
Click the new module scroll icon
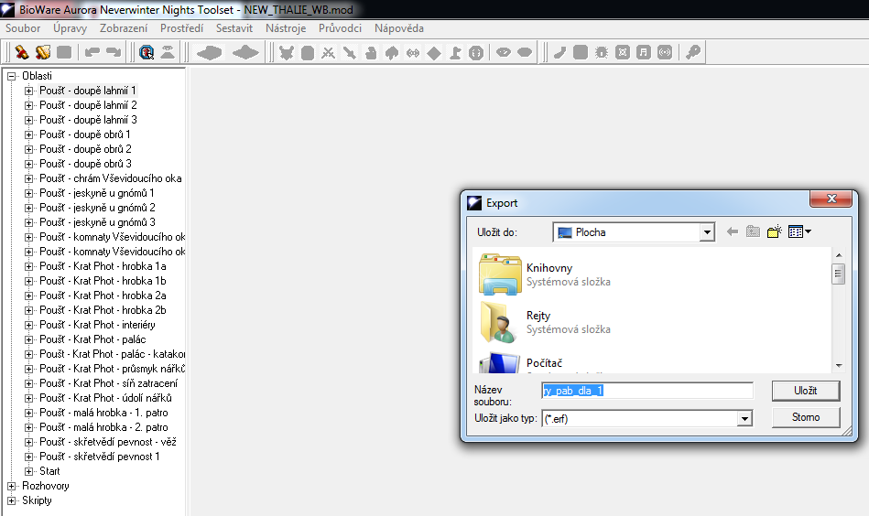(21, 52)
